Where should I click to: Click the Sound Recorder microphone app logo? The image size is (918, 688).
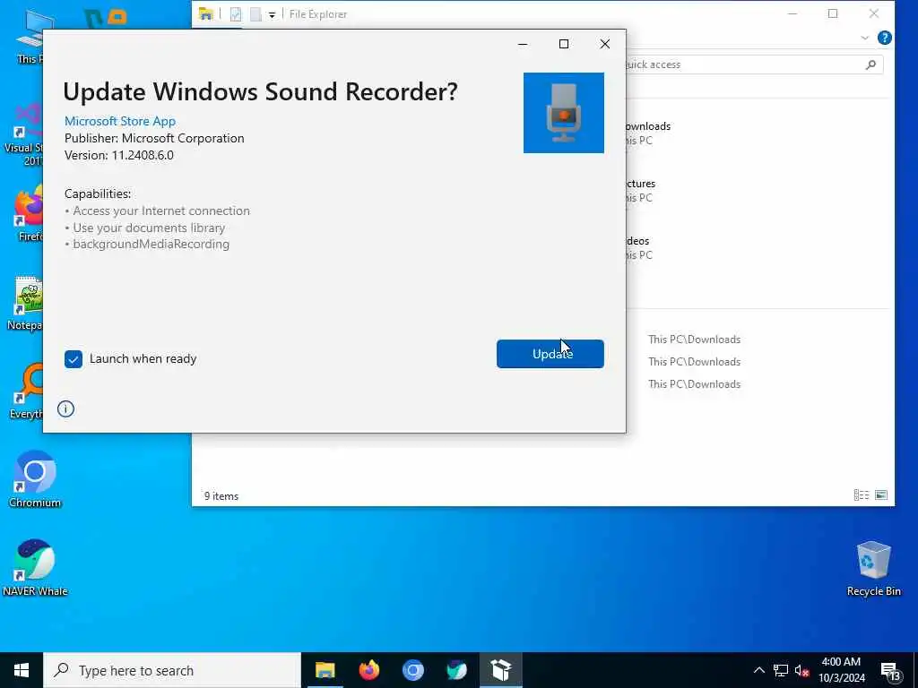point(564,113)
